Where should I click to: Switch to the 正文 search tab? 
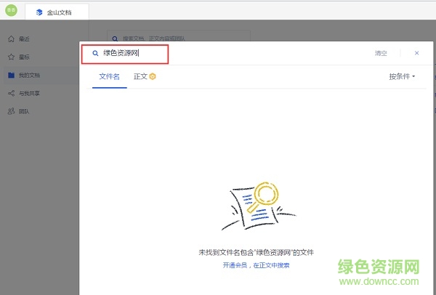coord(140,76)
